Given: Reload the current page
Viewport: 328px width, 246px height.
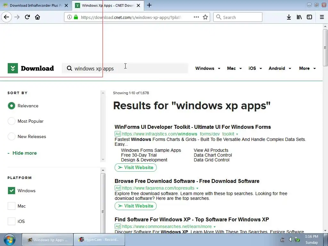Looking at the screenshot, I should point(27,17).
